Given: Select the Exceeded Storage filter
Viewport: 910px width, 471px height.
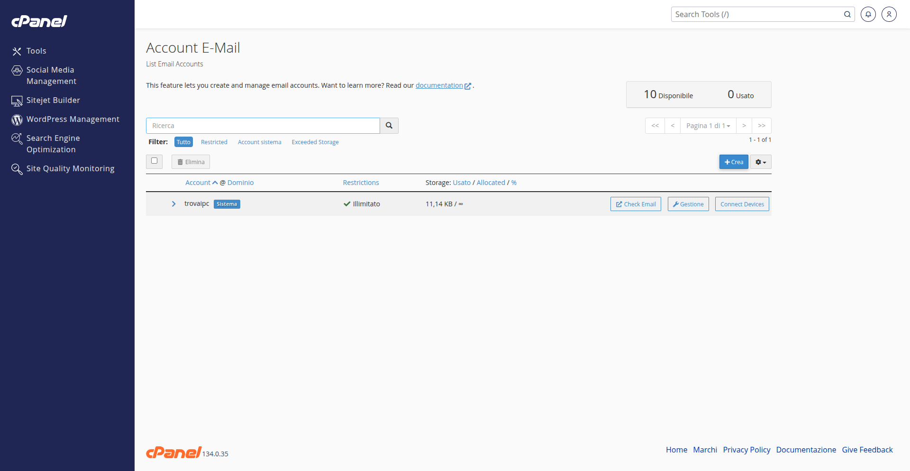Looking at the screenshot, I should [x=315, y=142].
